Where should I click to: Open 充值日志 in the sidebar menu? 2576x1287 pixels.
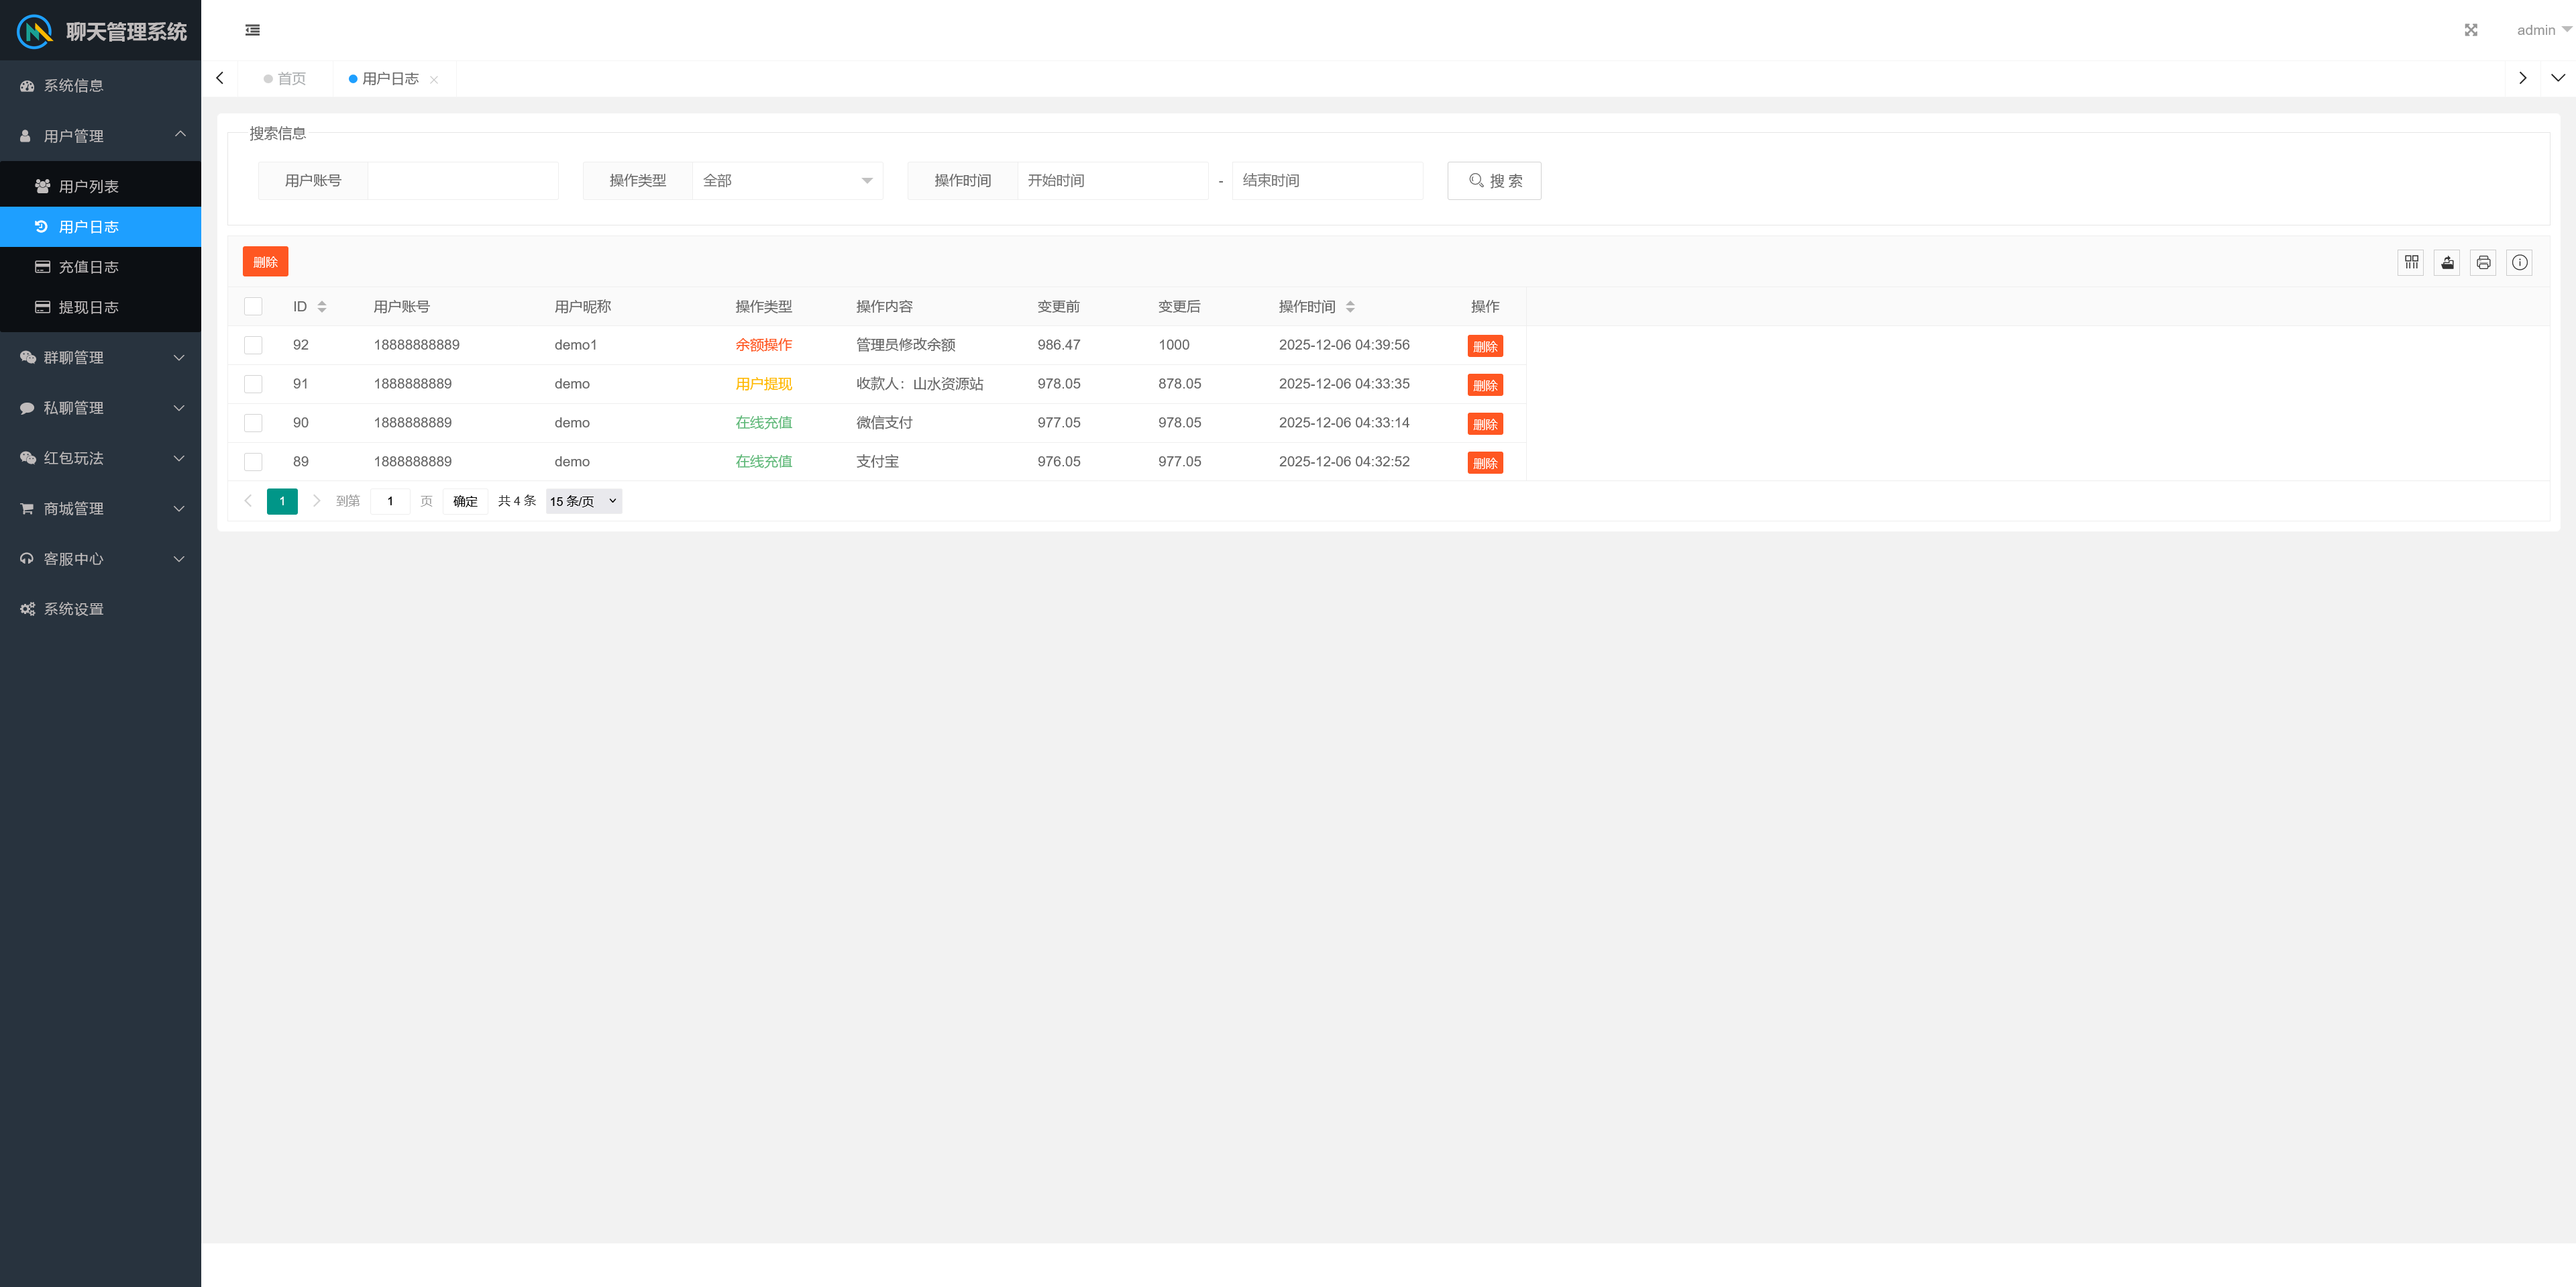click(x=88, y=267)
